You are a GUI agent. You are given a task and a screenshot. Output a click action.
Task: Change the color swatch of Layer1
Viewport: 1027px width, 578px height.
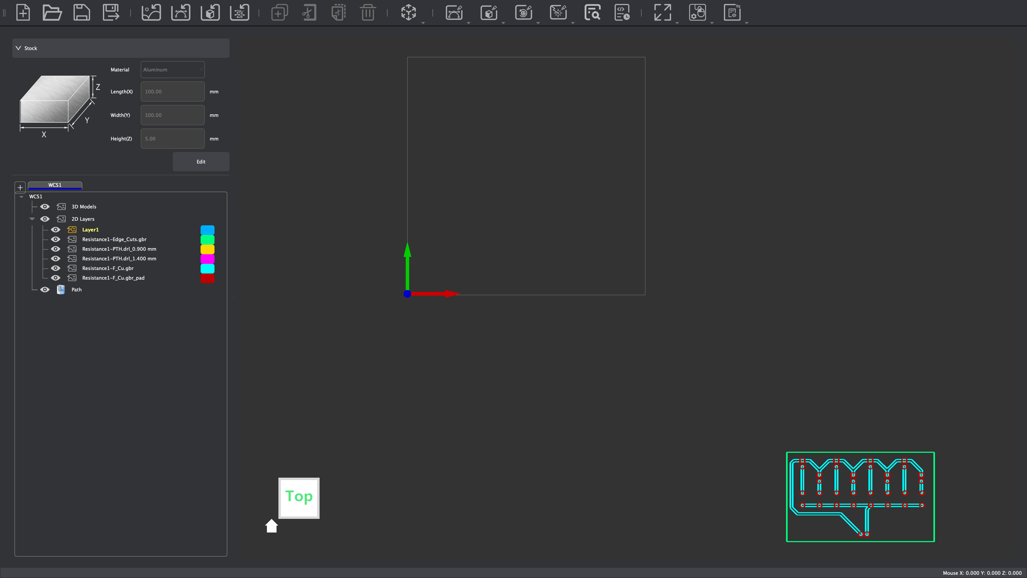pyautogui.click(x=207, y=230)
